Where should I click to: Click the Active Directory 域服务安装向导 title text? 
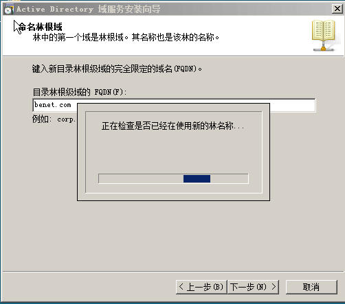(x=89, y=10)
